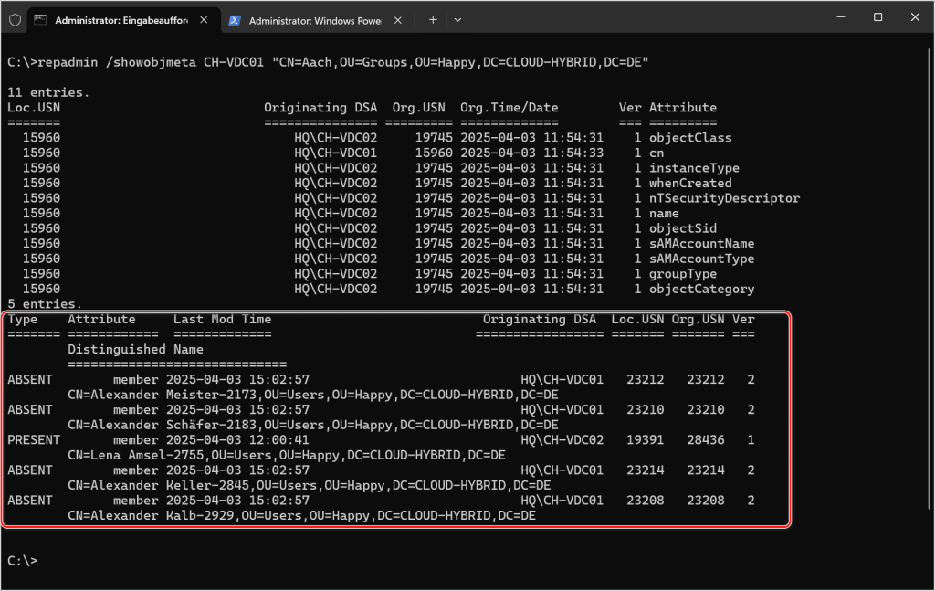Close the terminal window

(x=914, y=17)
